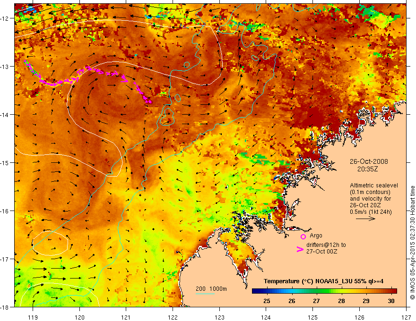Image resolution: width=416 pixels, height=321 pixels.
Task: Click the "200 1000m" depth label
Action: pyautogui.click(x=211, y=289)
